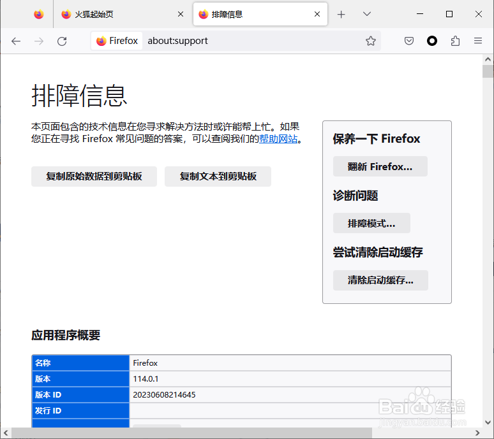The image size is (494, 439).
Task: Click the 发行 ID row header
Action: tap(80, 411)
